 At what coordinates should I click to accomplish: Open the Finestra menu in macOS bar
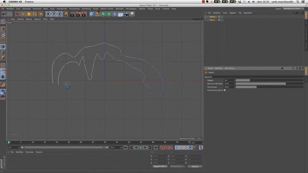click(x=29, y=2)
